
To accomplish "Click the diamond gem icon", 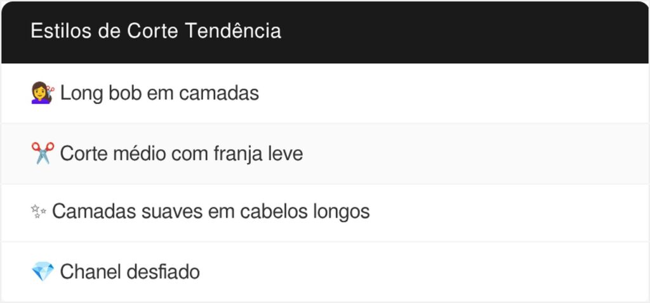I will pos(43,272).
